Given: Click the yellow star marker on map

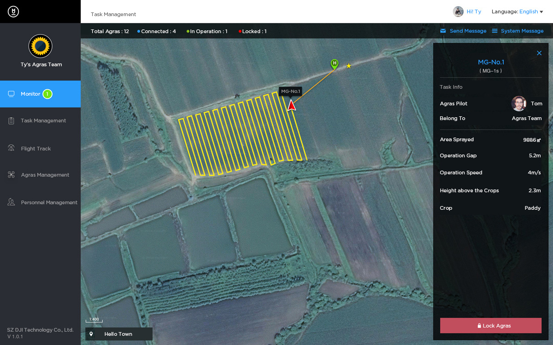Looking at the screenshot, I should click(349, 66).
